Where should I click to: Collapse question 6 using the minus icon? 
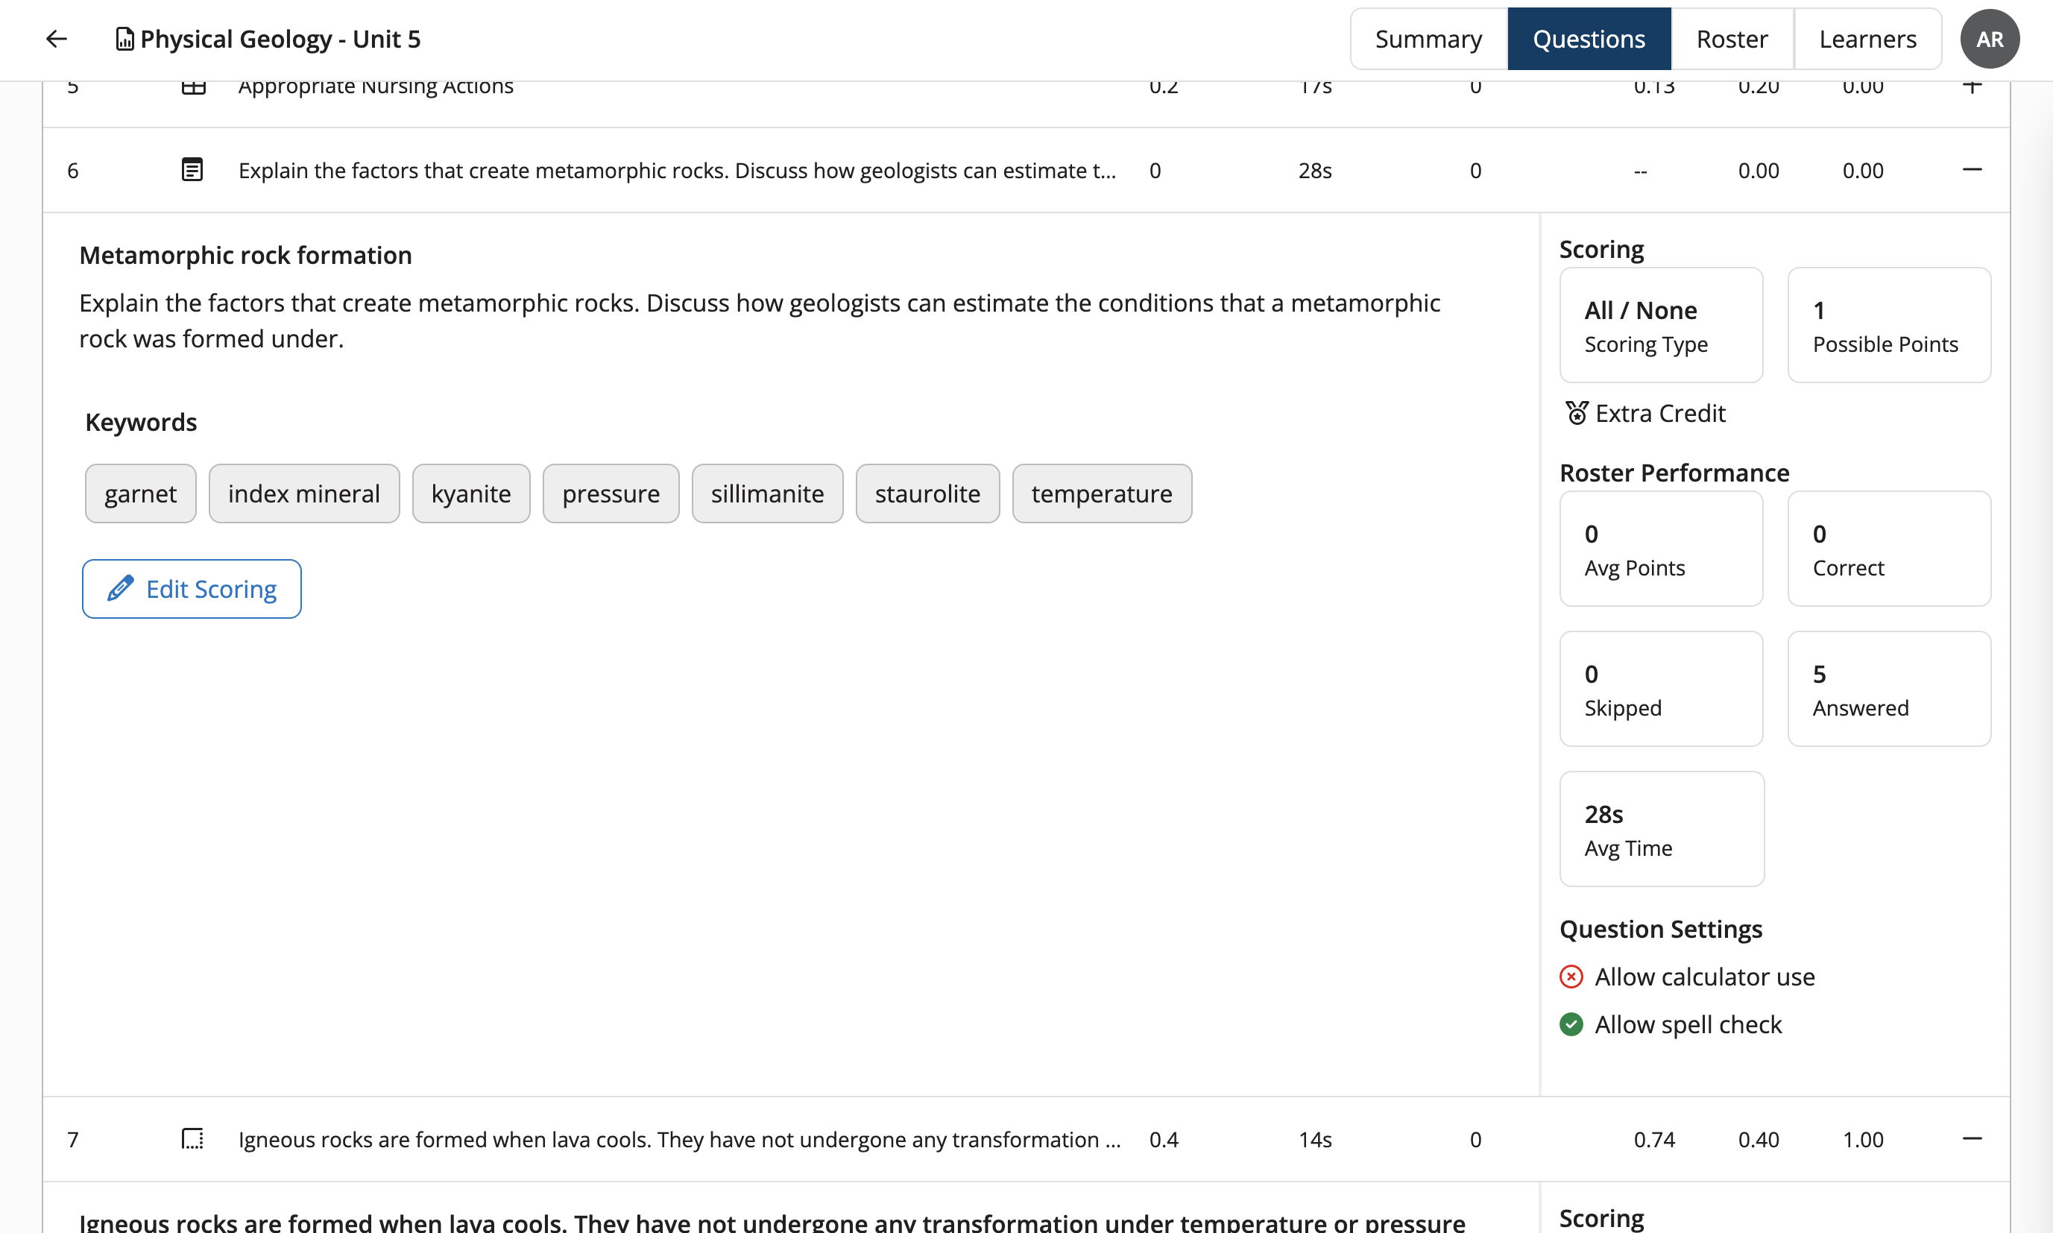pyautogui.click(x=1973, y=169)
